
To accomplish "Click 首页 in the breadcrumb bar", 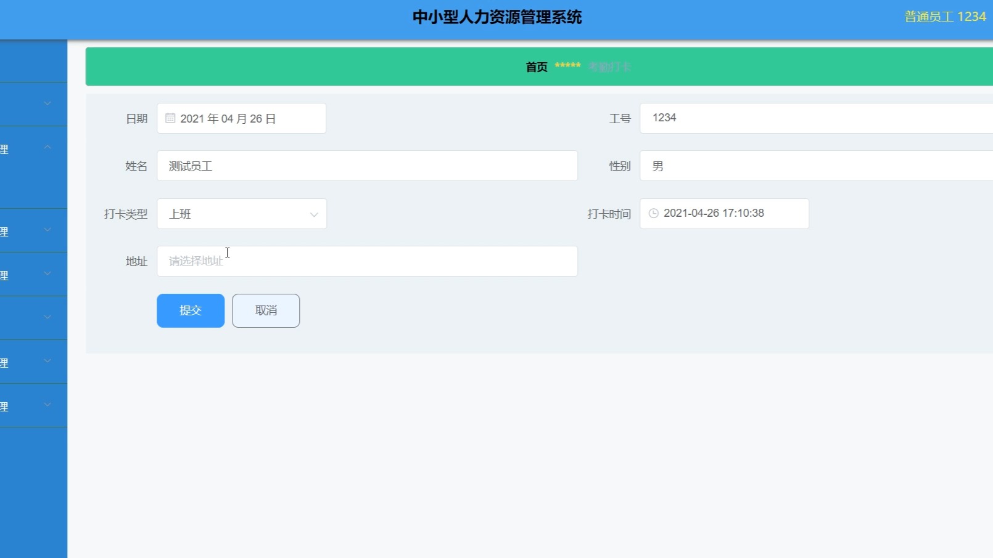I will click(537, 67).
